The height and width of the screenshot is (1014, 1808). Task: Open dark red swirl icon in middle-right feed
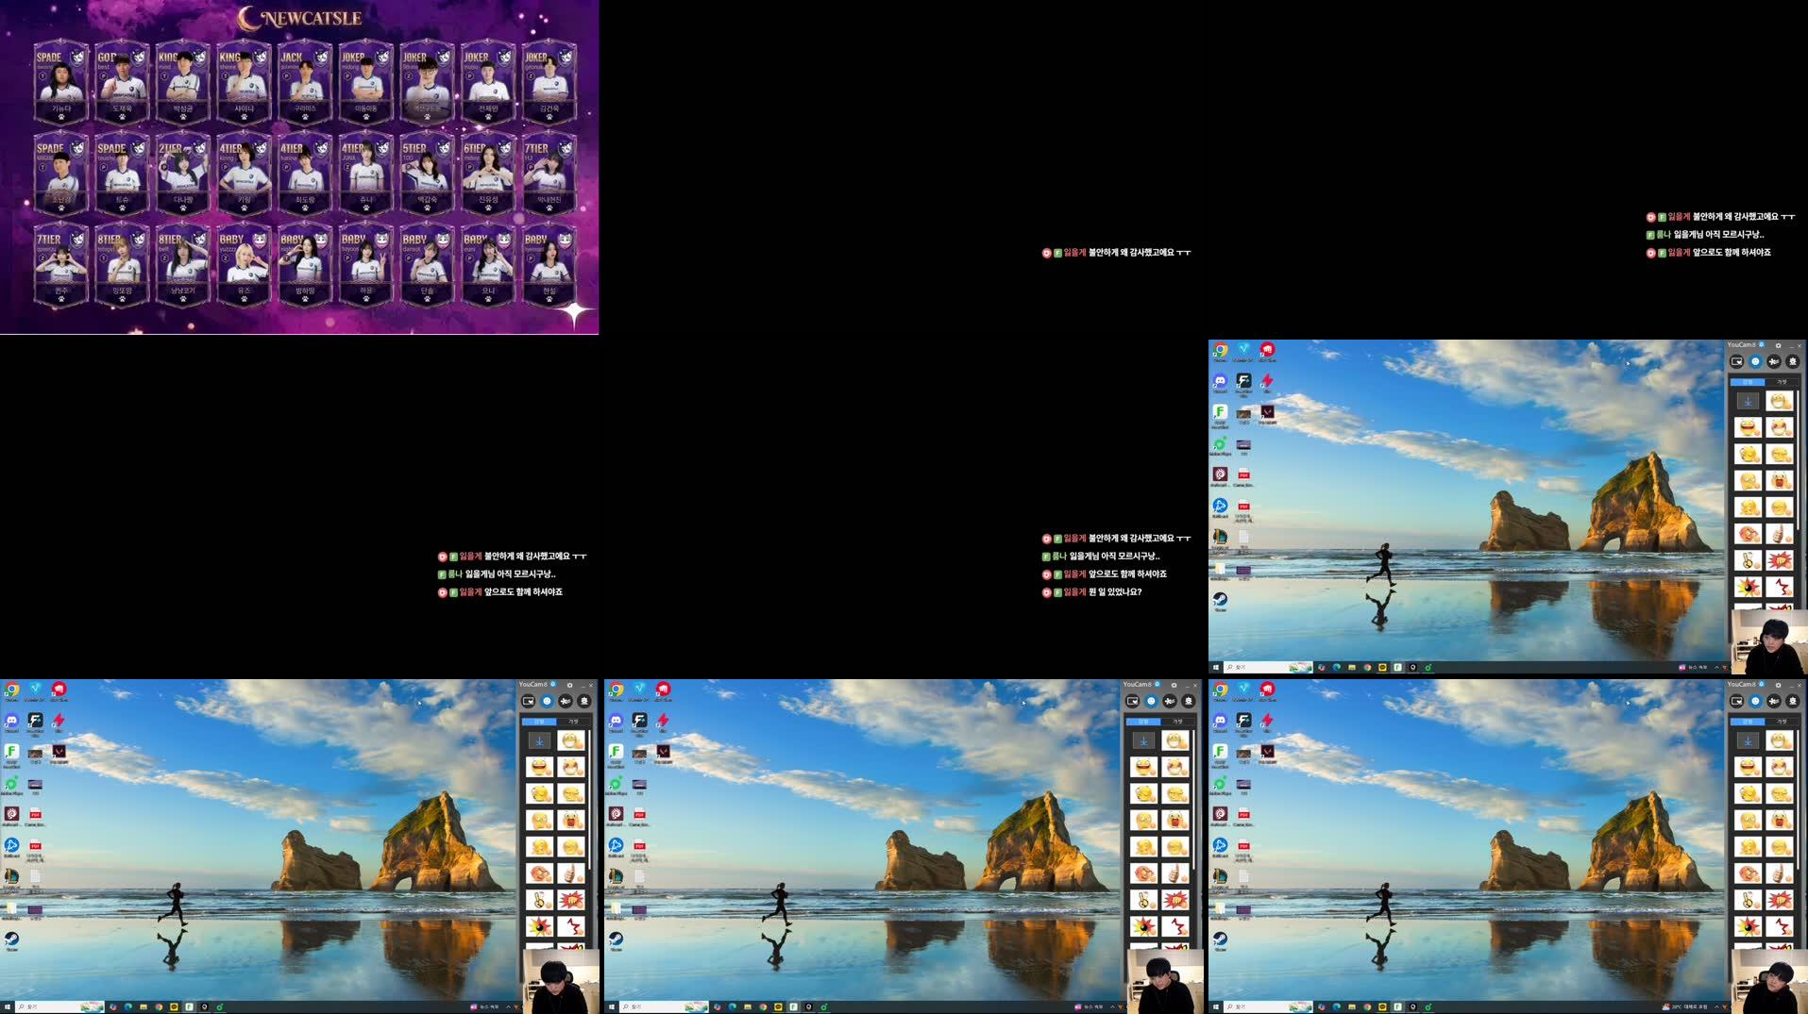[x=1220, y=475]
